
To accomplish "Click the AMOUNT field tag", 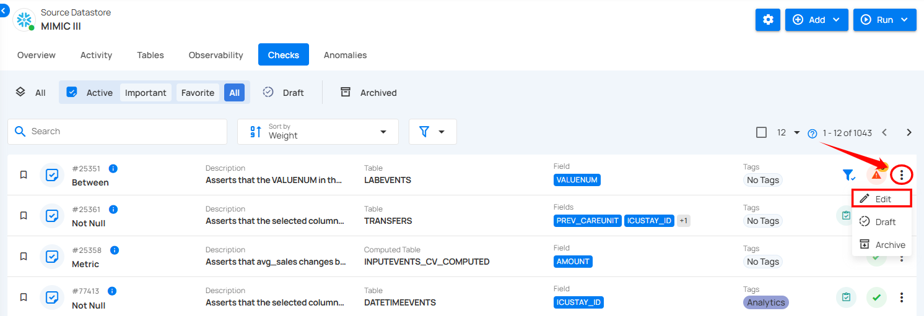I will [x=573, y=262].
